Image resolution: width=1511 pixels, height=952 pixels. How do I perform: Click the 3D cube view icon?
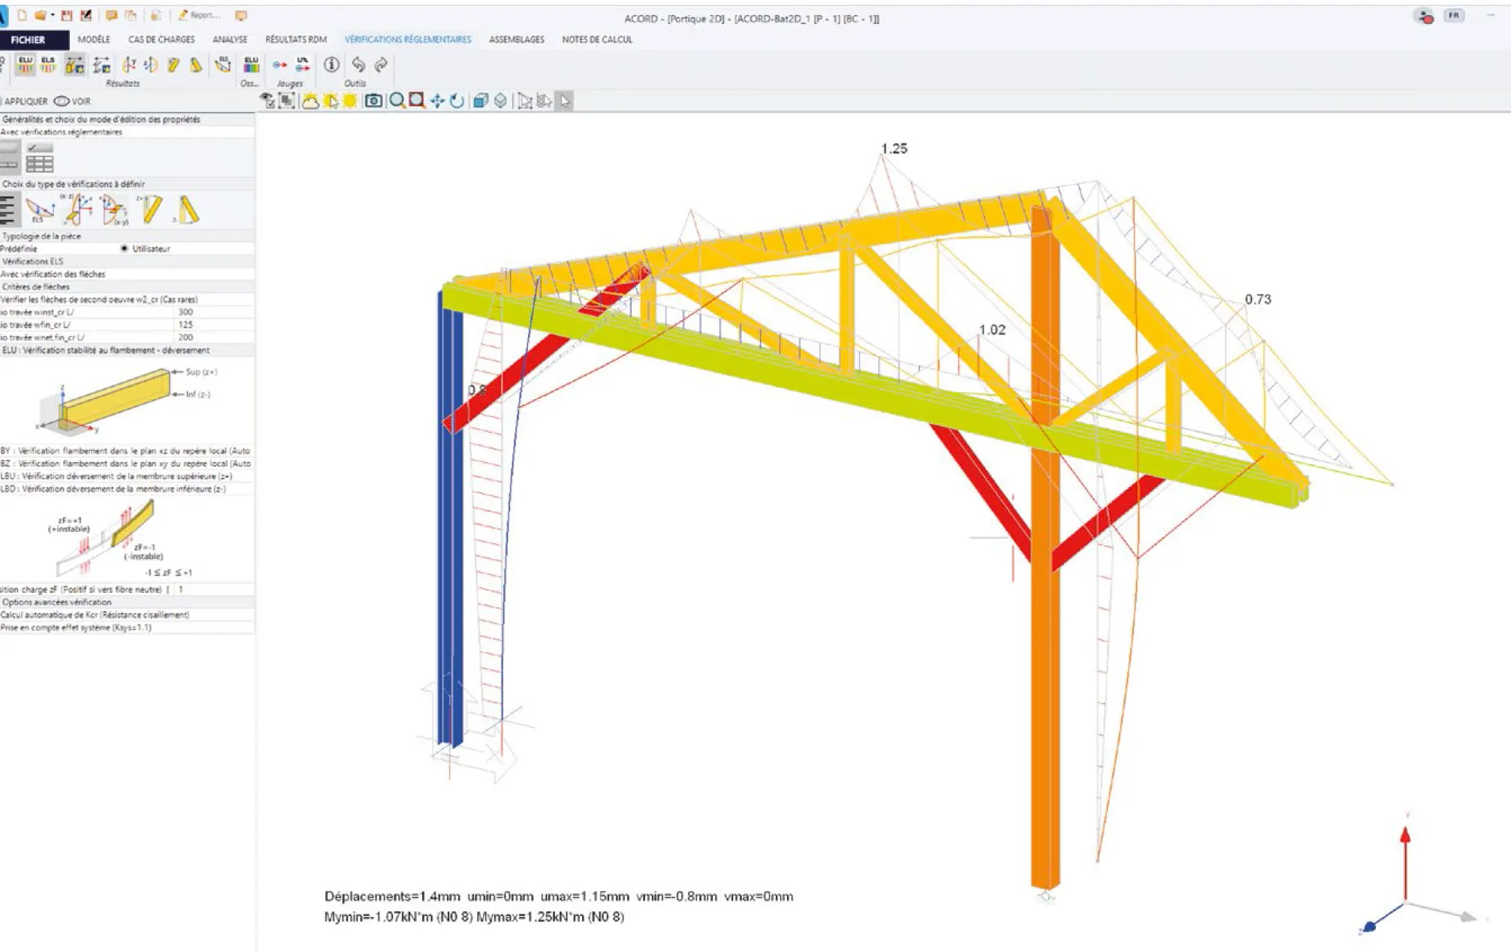[x=481, y=101]
